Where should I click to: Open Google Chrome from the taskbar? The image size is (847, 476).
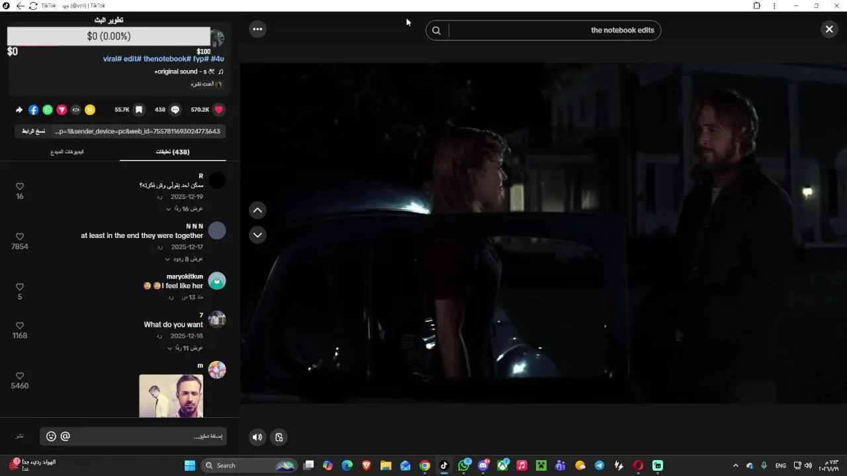[425, 465]
